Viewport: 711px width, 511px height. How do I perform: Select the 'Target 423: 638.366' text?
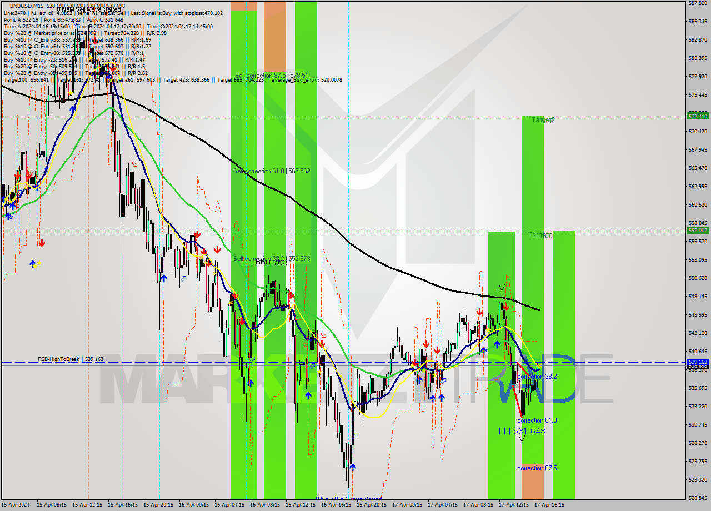pos(186,80)
